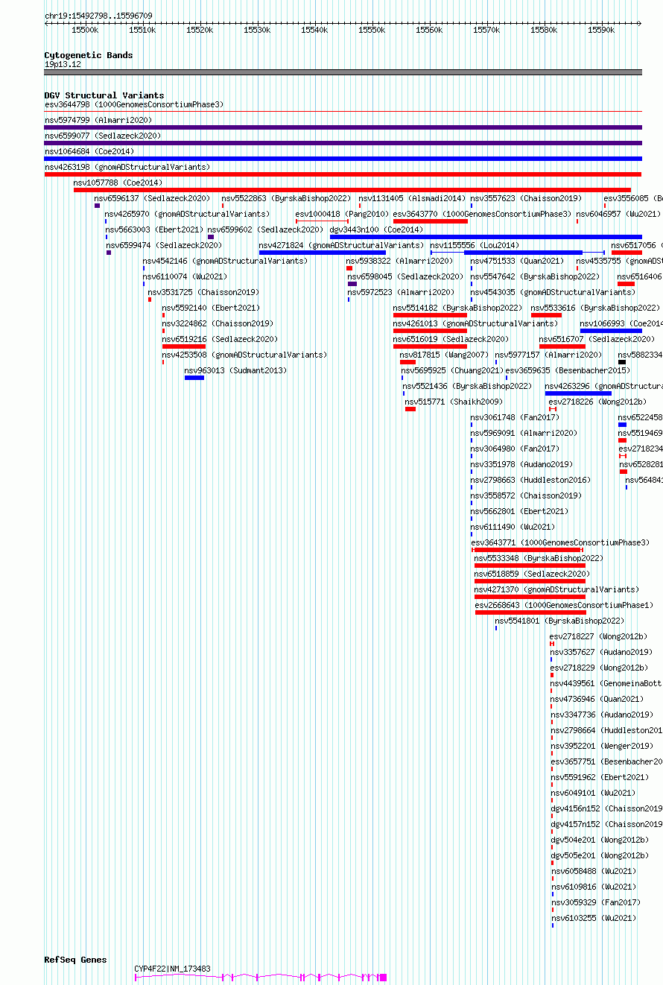Click the nsv5533616 (ByrskaBishop2022) label

point(595,308)
